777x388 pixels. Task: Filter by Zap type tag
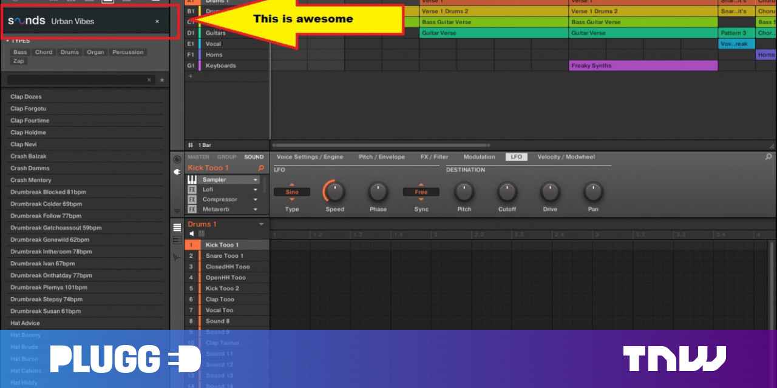(x=19, y=61)
